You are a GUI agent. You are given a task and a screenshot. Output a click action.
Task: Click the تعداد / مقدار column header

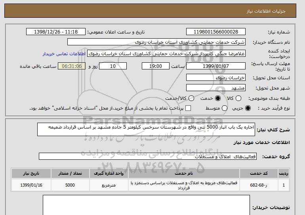coord(70,173)
